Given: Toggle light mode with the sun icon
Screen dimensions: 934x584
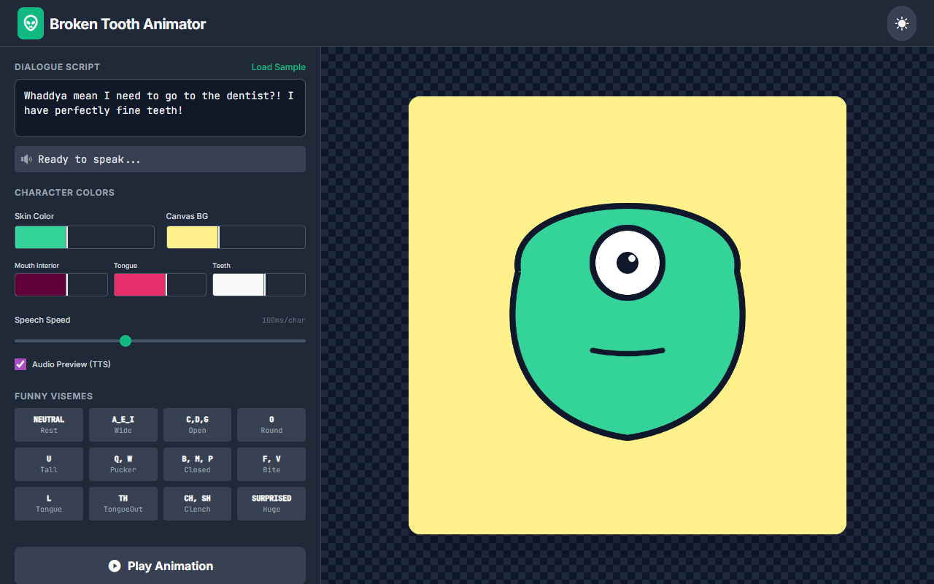Looking at the screenshot, I should pyautogui.click(x=901, y=23).
